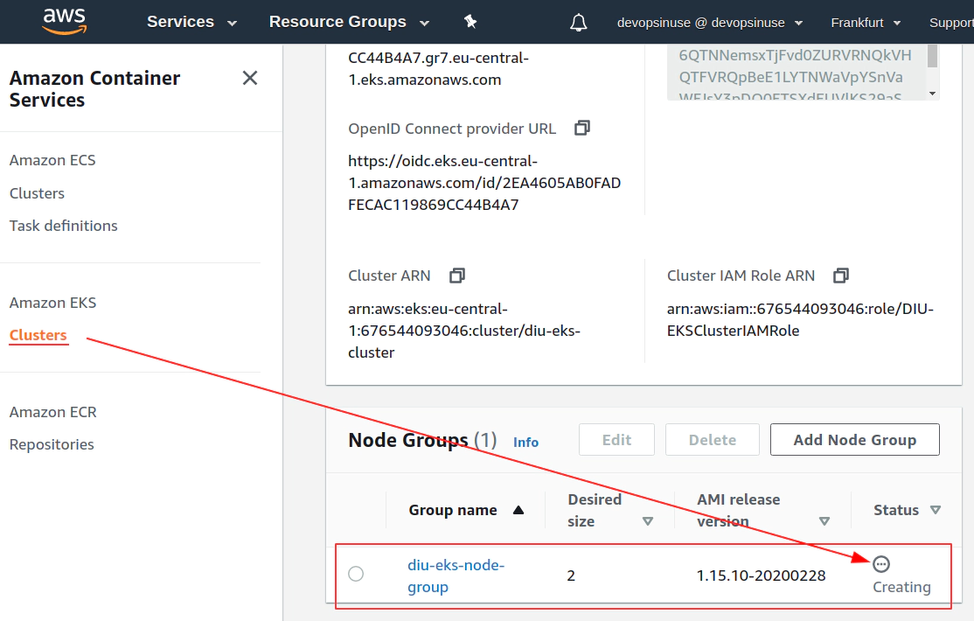Screen dimensions: 974x621
Task: Open the Services dropdown menu
Action: [191, 22]
